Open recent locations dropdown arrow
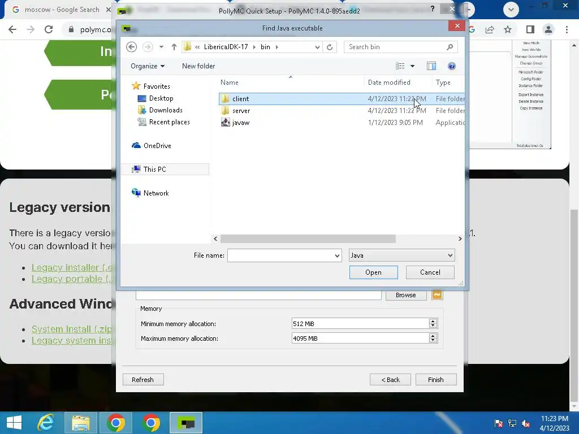Image resolution: width=579 pixels, height=434 pixels. [x=161, y=47]
